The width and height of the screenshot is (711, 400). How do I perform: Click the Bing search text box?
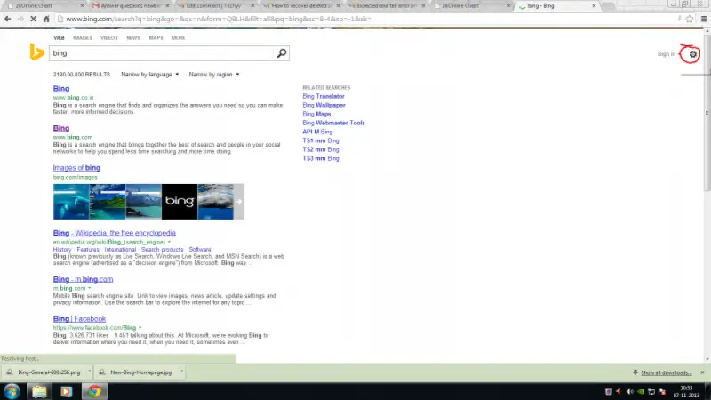(x=163, y=53)
